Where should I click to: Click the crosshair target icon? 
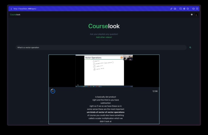(188, 9)
